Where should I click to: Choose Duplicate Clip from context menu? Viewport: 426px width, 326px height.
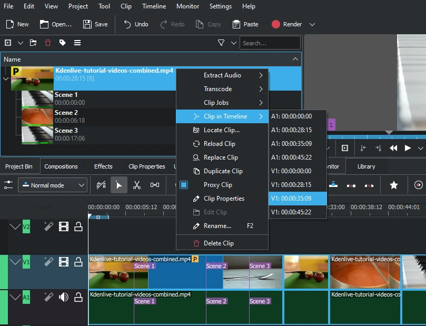tap(222, 171)
